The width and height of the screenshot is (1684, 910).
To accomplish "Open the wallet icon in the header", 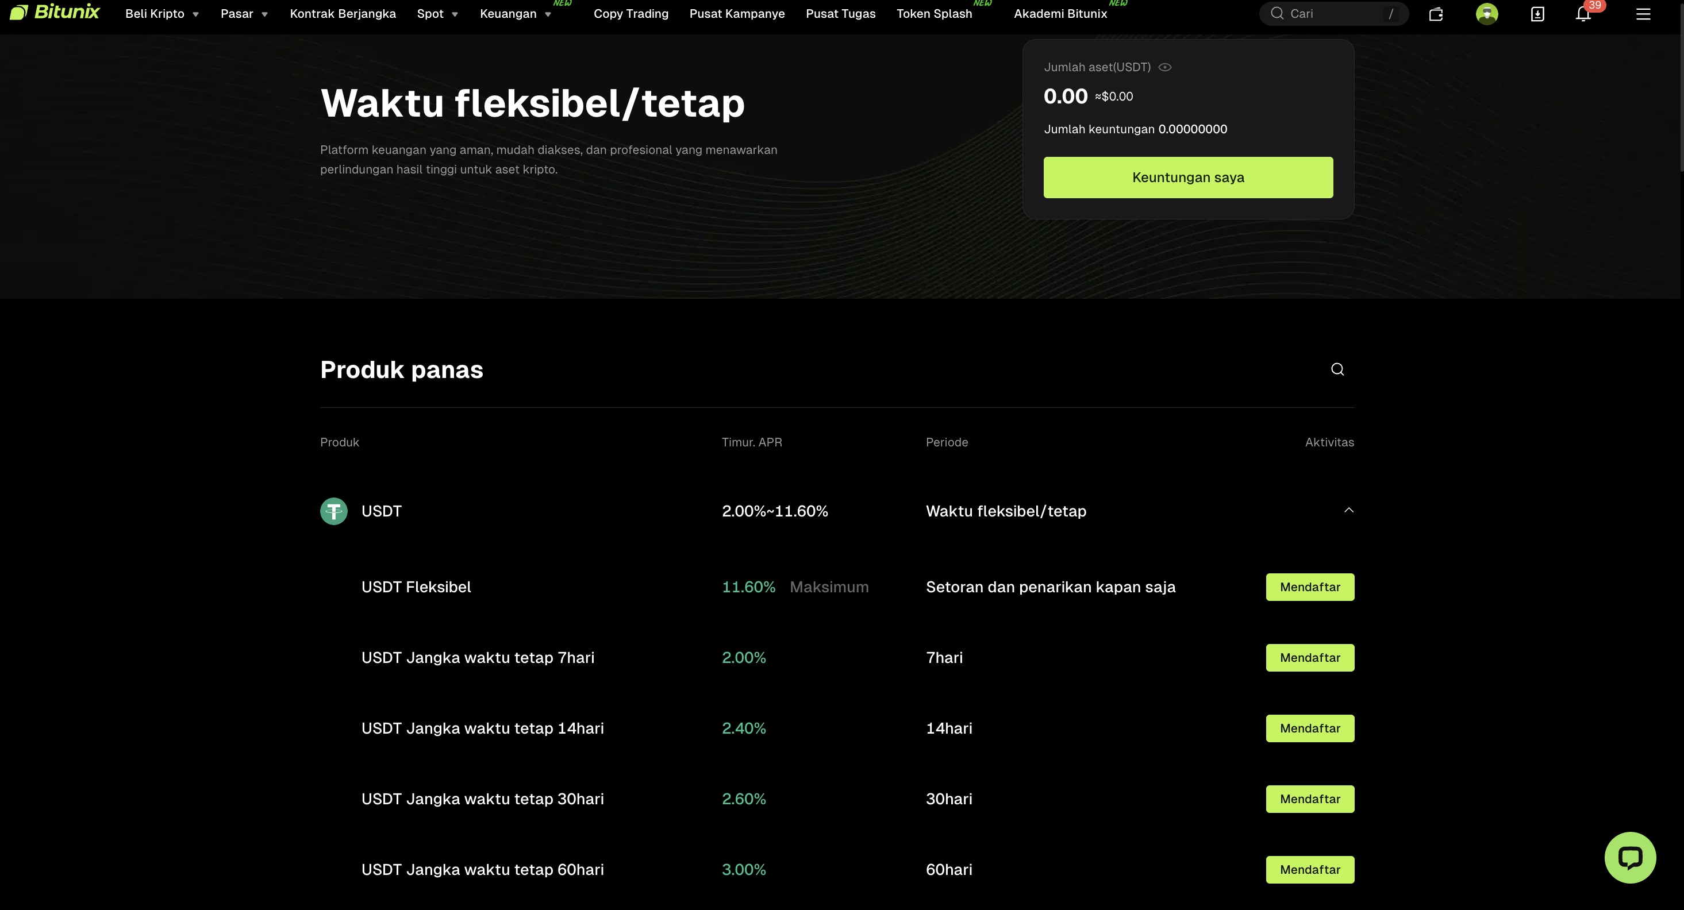I will 1436,13.
